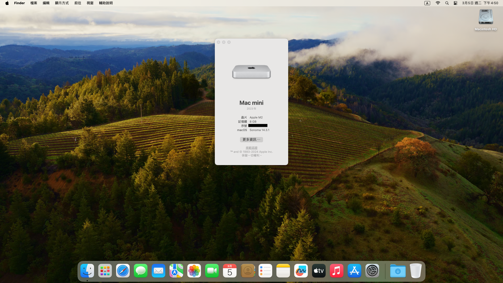
Task: Click the Apple M2 chip value
Action: (256, 117)
